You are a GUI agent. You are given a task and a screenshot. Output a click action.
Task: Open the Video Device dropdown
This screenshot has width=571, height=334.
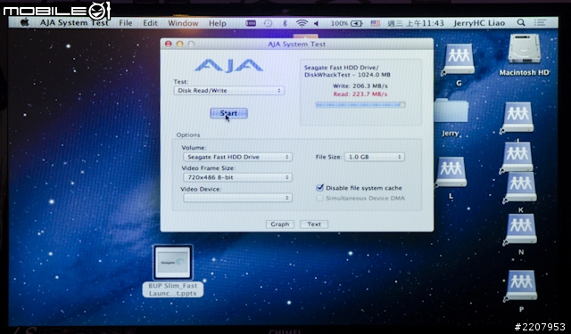pyautogui.click(x=237, y=198)
